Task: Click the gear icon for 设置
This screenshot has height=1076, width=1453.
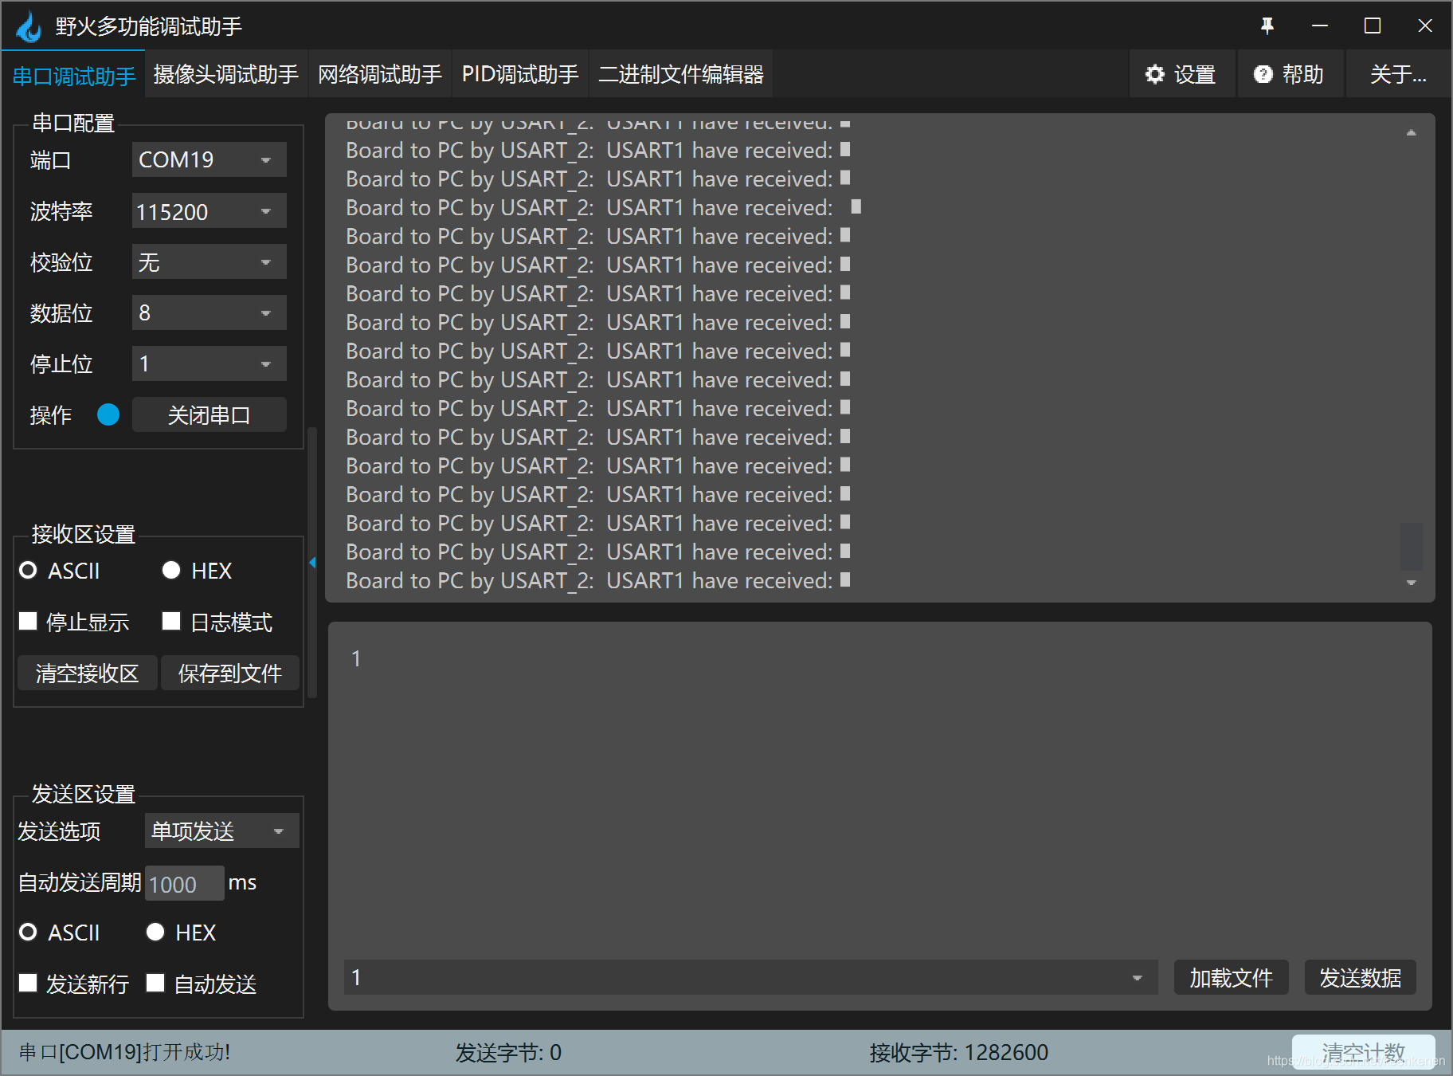Action: click(1154, 74)
